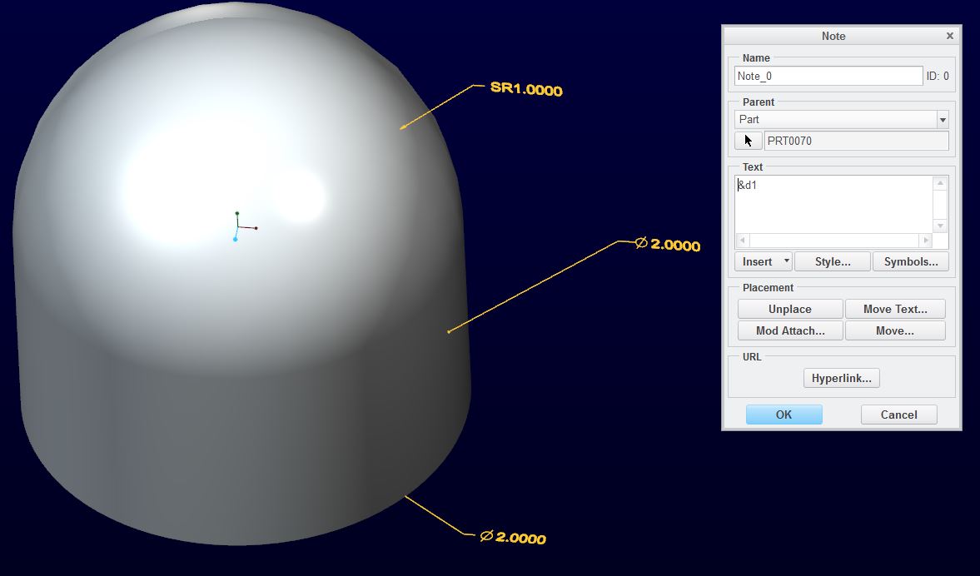The width and height of the screenshot is (980, 576).
Task: Click the text area scroll-left arrow
Action: tap(743, 241)
